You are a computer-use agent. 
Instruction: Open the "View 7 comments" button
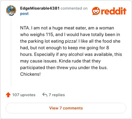pos(66,108)
